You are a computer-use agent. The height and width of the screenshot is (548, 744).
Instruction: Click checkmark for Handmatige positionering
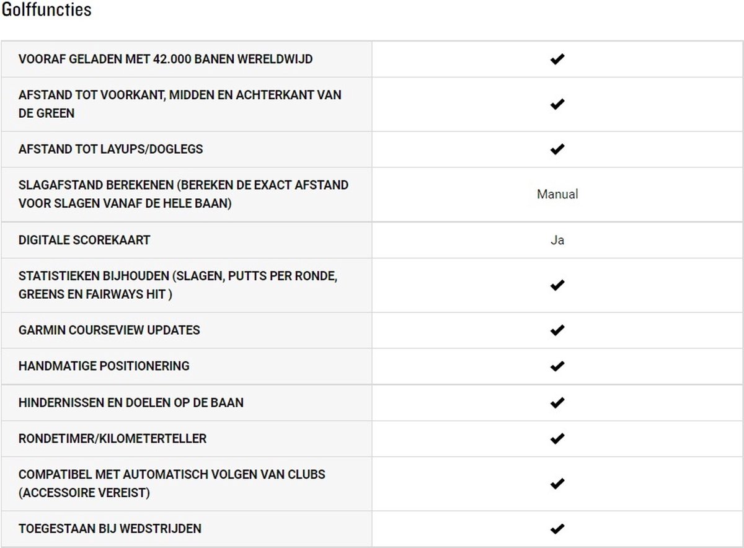[557, 366]
